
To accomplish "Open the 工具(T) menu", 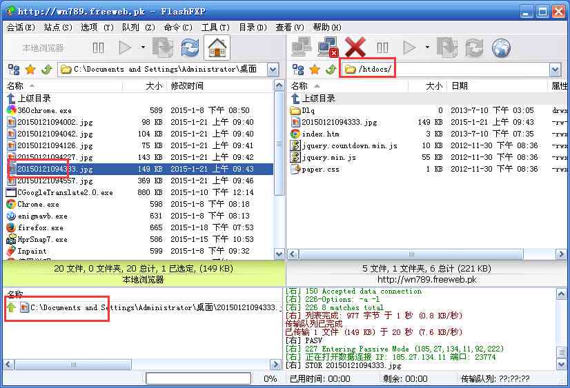I will [x=215, y=28].
